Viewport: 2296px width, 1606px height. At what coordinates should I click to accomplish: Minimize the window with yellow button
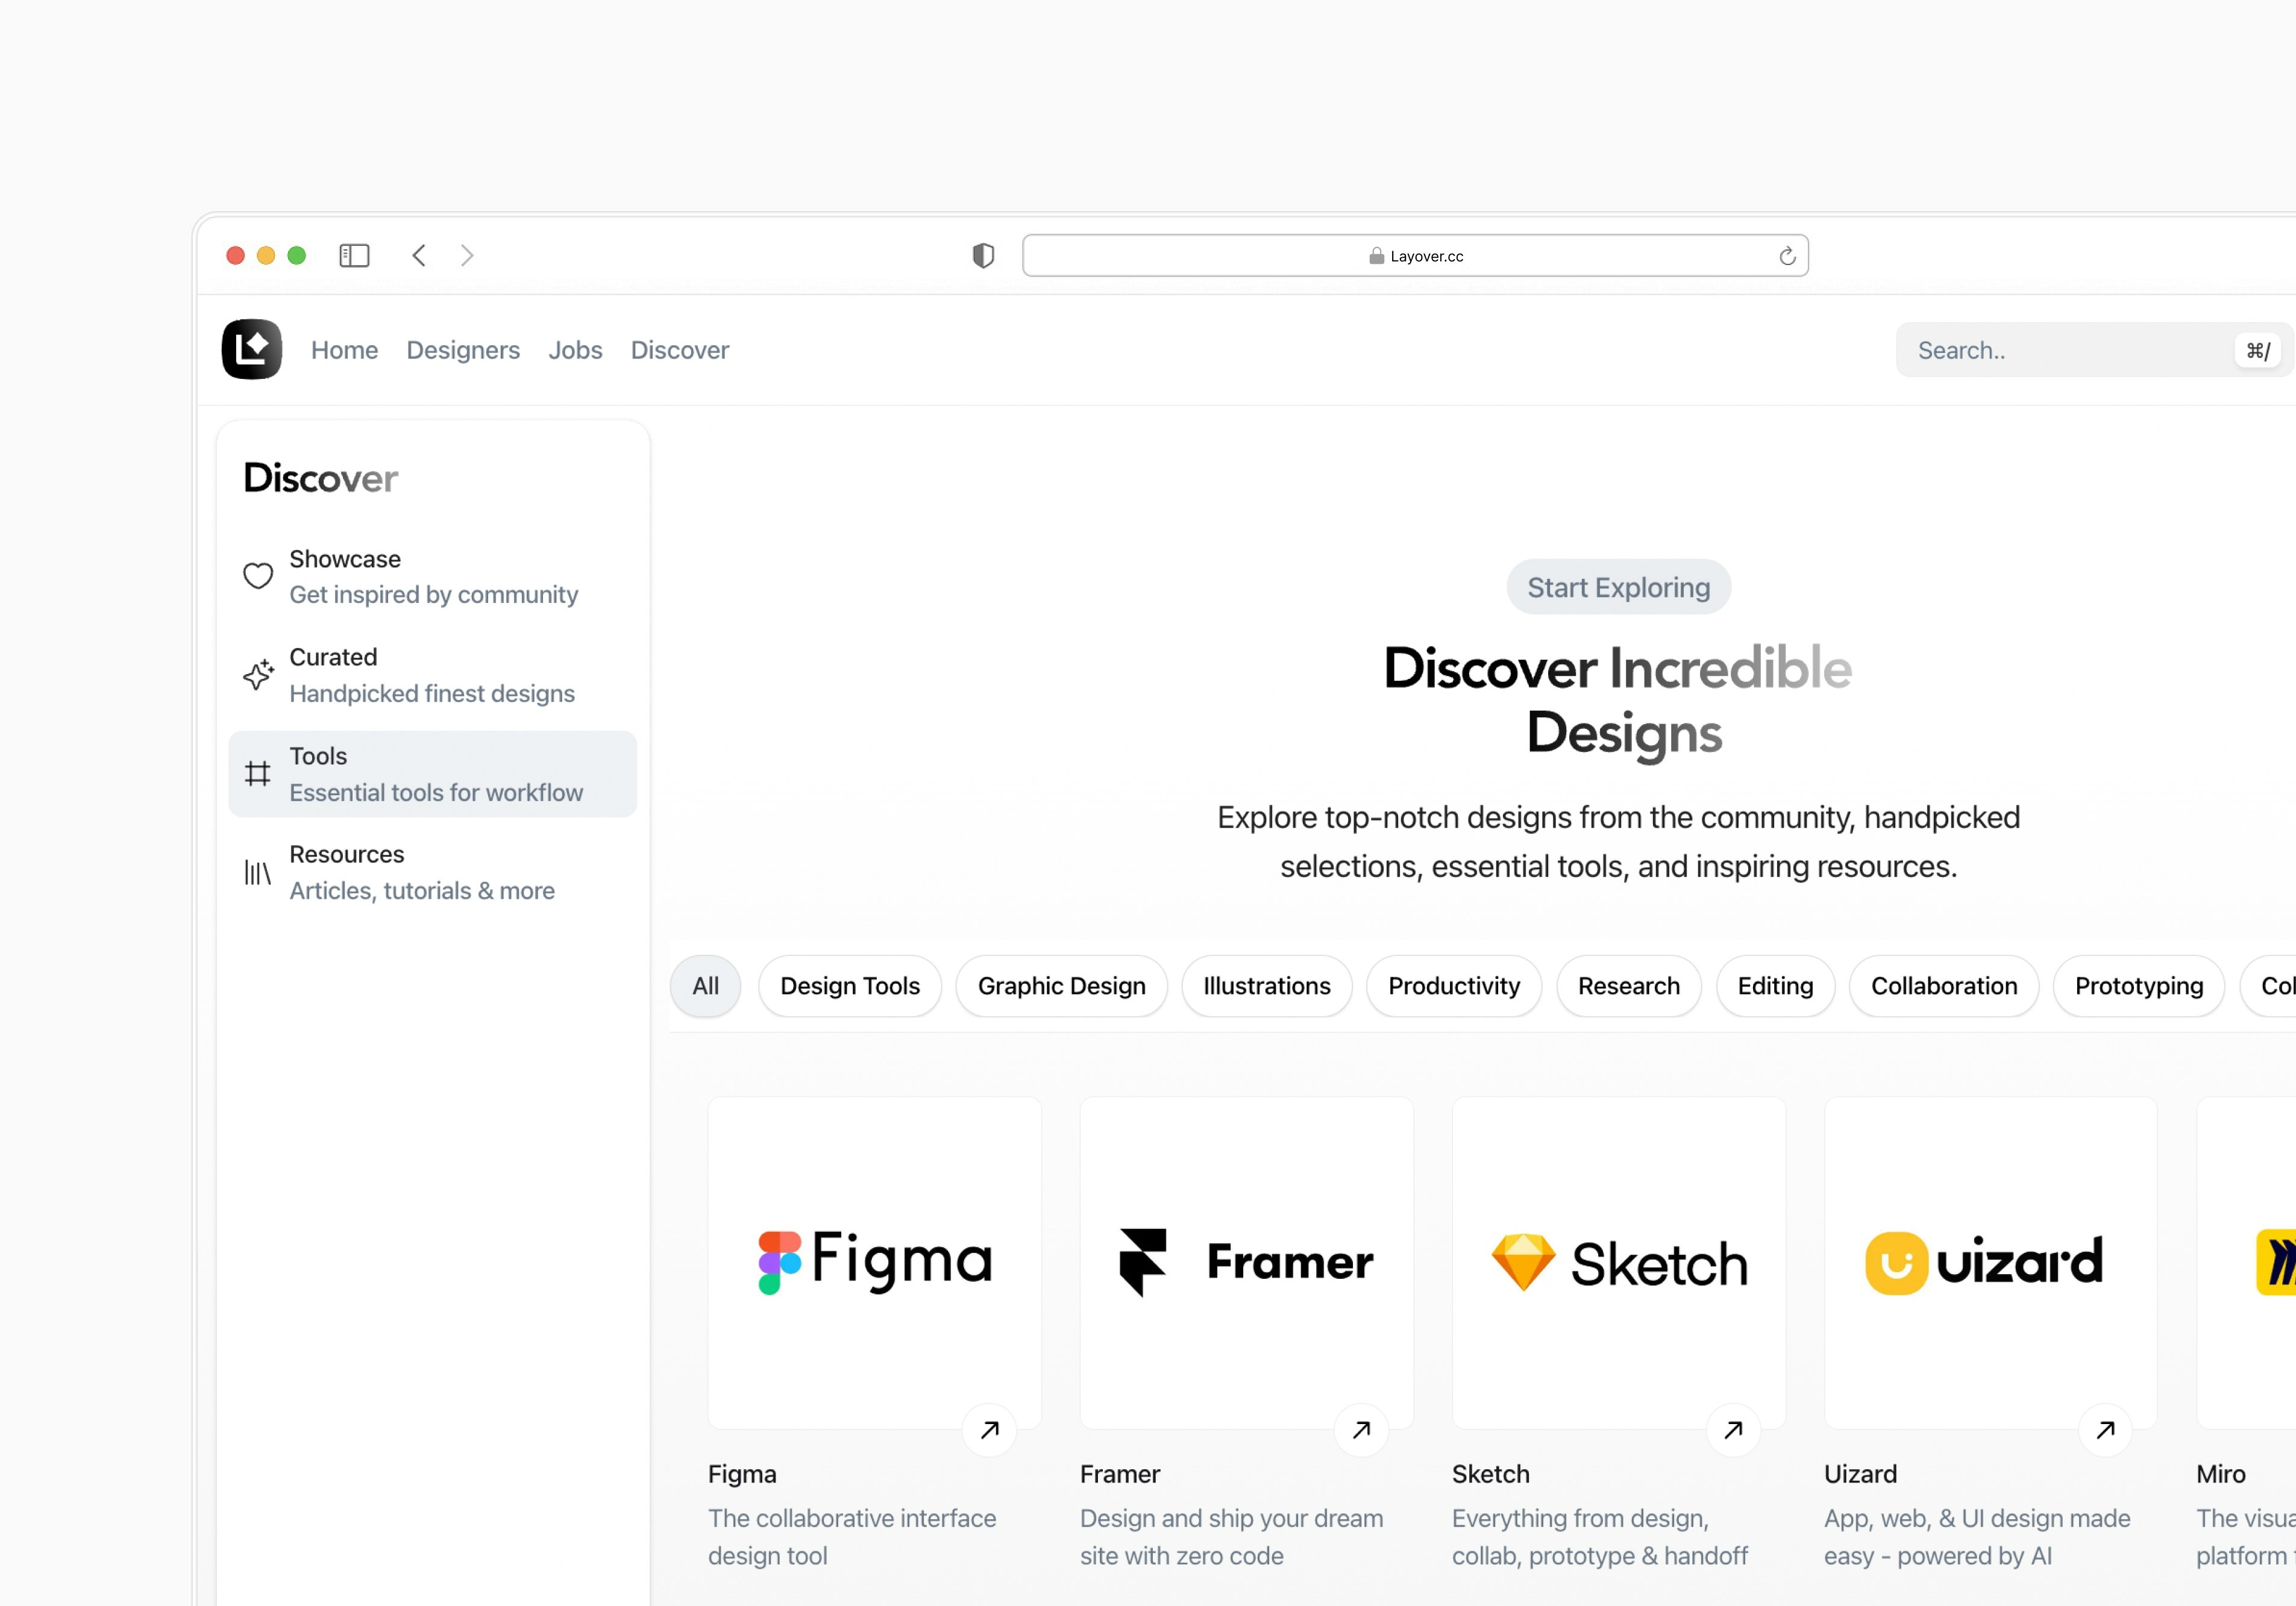pos(266,256)
